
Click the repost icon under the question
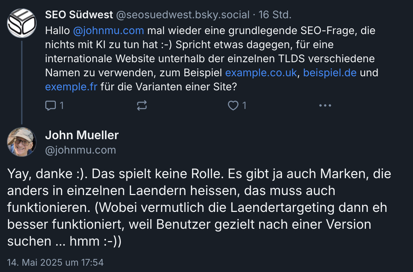pyautogui.click(x=142, y=105)
